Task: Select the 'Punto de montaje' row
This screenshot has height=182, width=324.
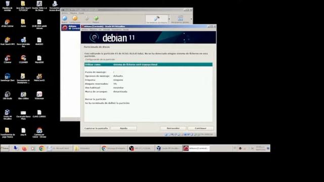Action: click(x=148, y=72)
